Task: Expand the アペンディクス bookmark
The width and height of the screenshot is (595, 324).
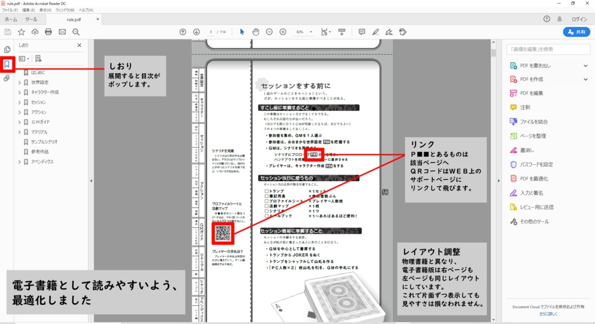Action: point(19,162)
